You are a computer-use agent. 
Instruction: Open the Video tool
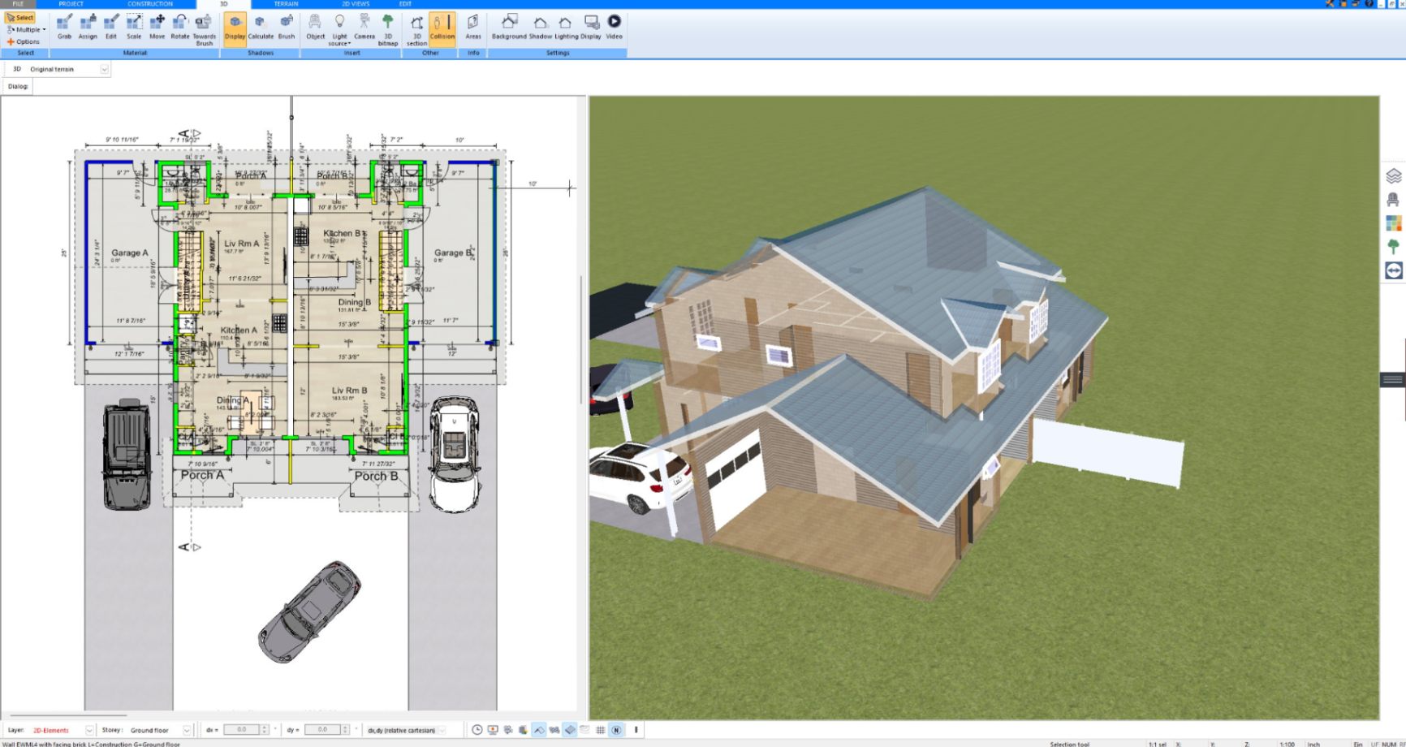pyautogui.click(x=615, y=27)
